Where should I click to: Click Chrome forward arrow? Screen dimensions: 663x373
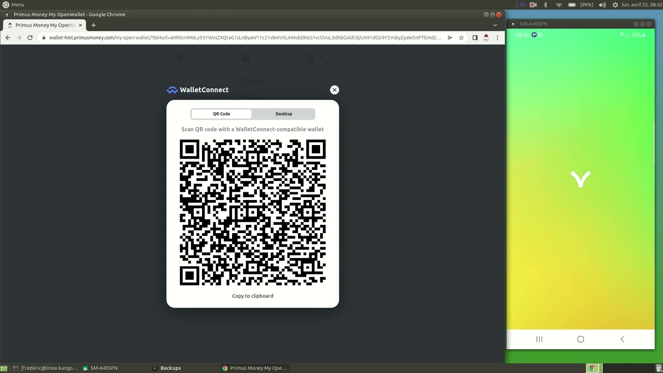[19, 37]
